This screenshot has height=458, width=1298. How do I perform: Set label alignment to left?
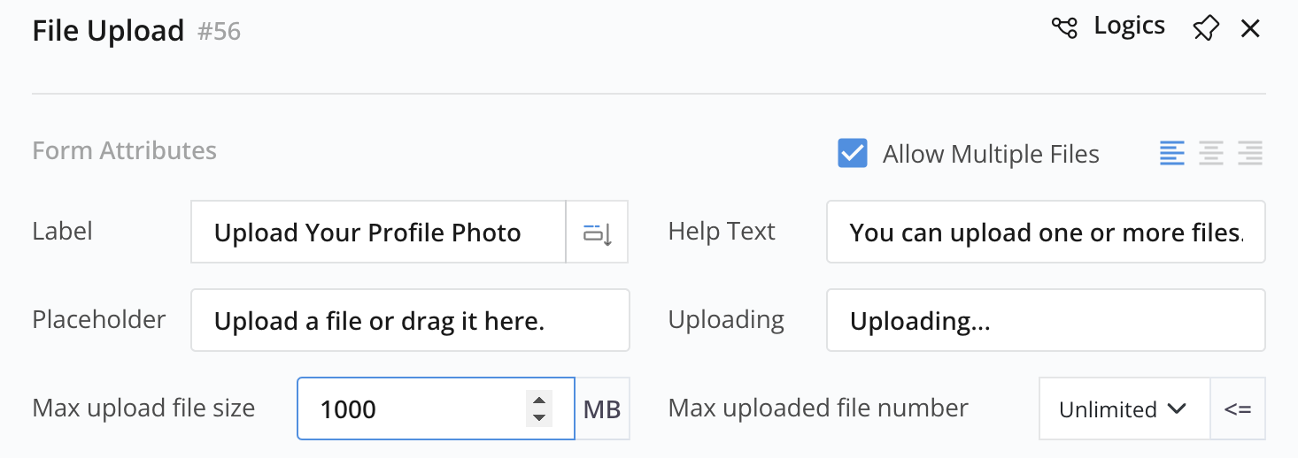point(1171,154)
